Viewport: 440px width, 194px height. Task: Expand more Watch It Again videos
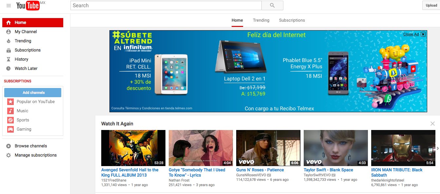[x=438, y=148]
